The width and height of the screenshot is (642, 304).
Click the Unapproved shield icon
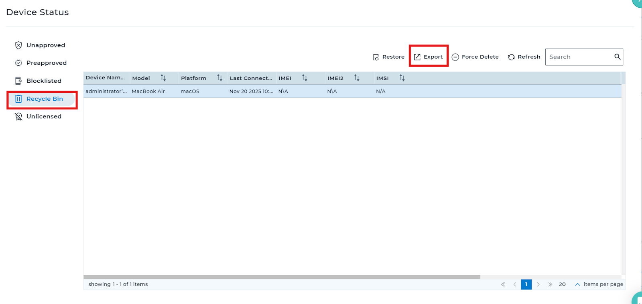tap(18, 45)
